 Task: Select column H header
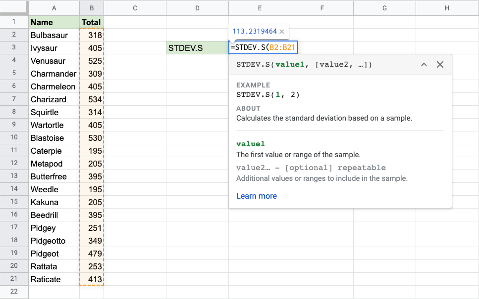[x=447, y=8]
